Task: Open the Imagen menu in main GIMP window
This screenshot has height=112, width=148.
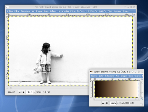Action: click(x=39, y=11)
